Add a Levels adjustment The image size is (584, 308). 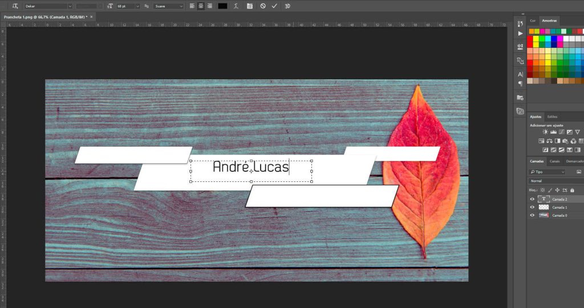coord(553,132)
